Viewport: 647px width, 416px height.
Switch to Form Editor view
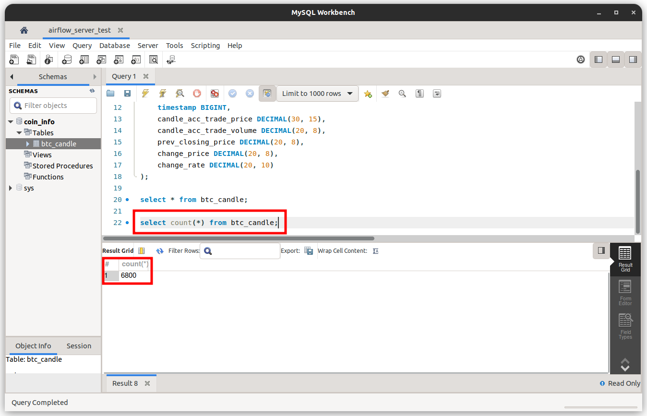click(x=625, y=293)
